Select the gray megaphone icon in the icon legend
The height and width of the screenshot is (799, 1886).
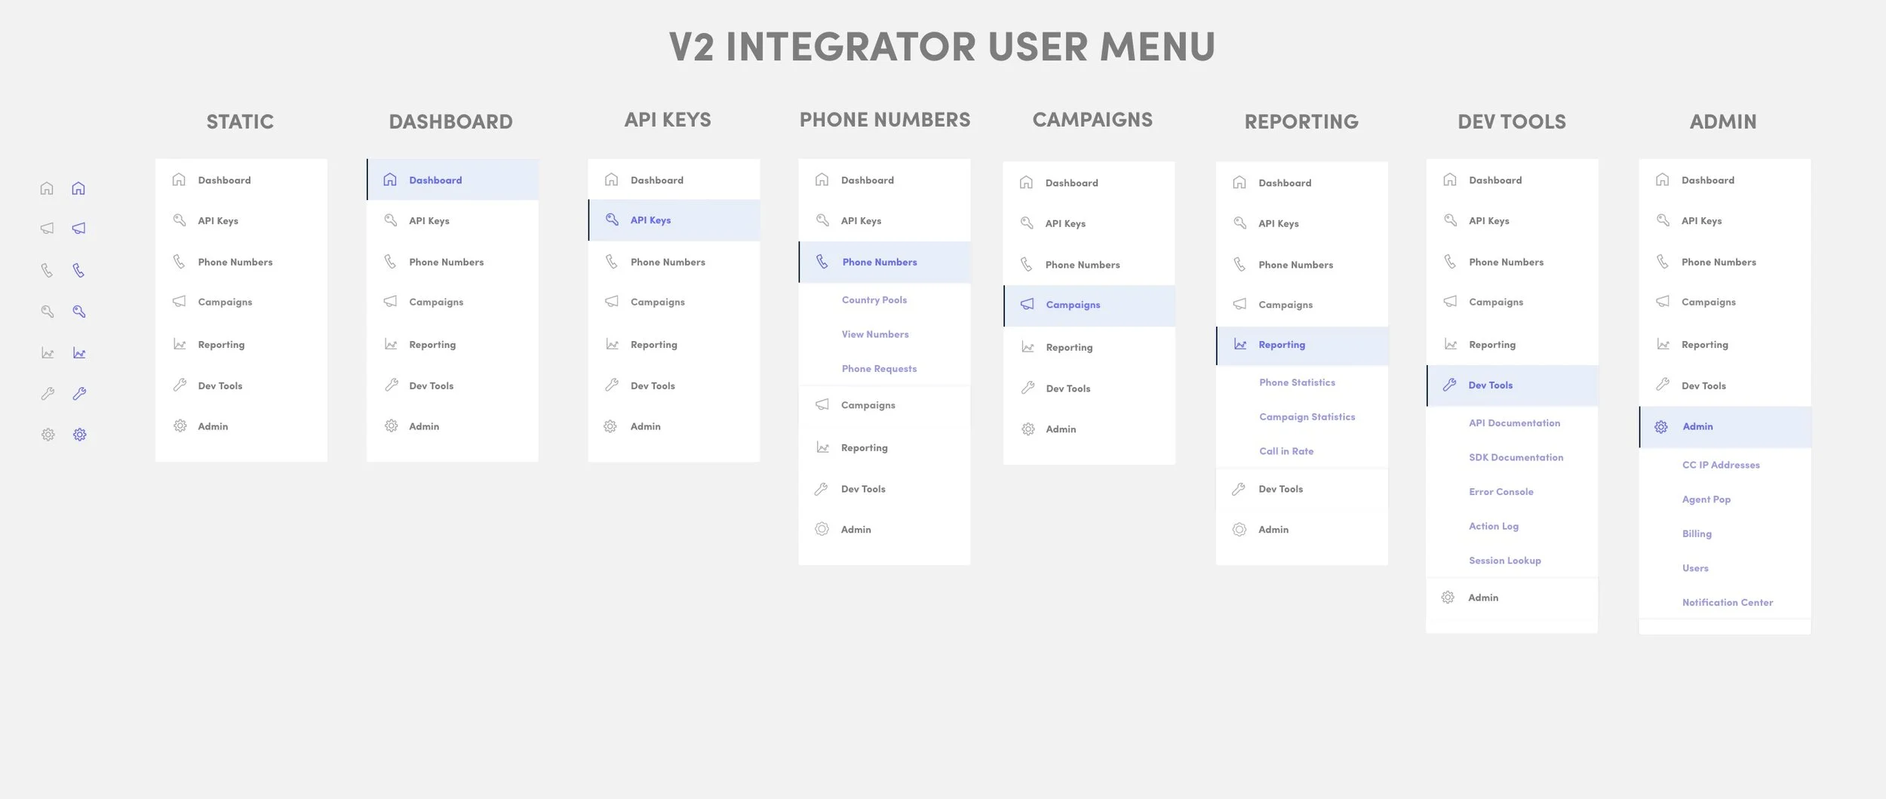point(47,228)
